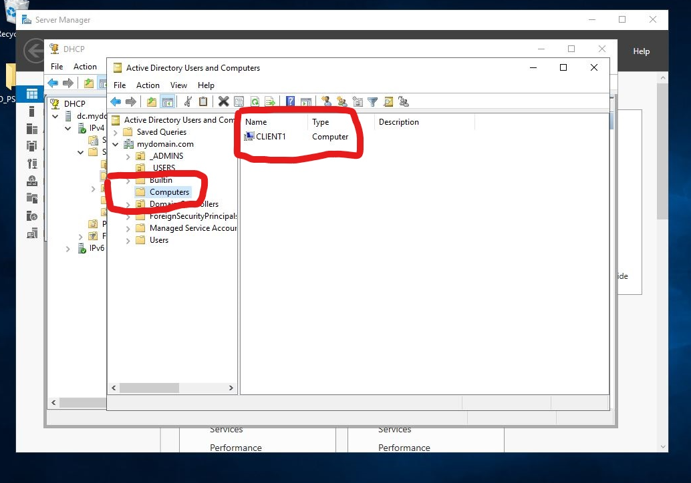
Task: Click the create new organizational unit icon
Action: (358, 102)
